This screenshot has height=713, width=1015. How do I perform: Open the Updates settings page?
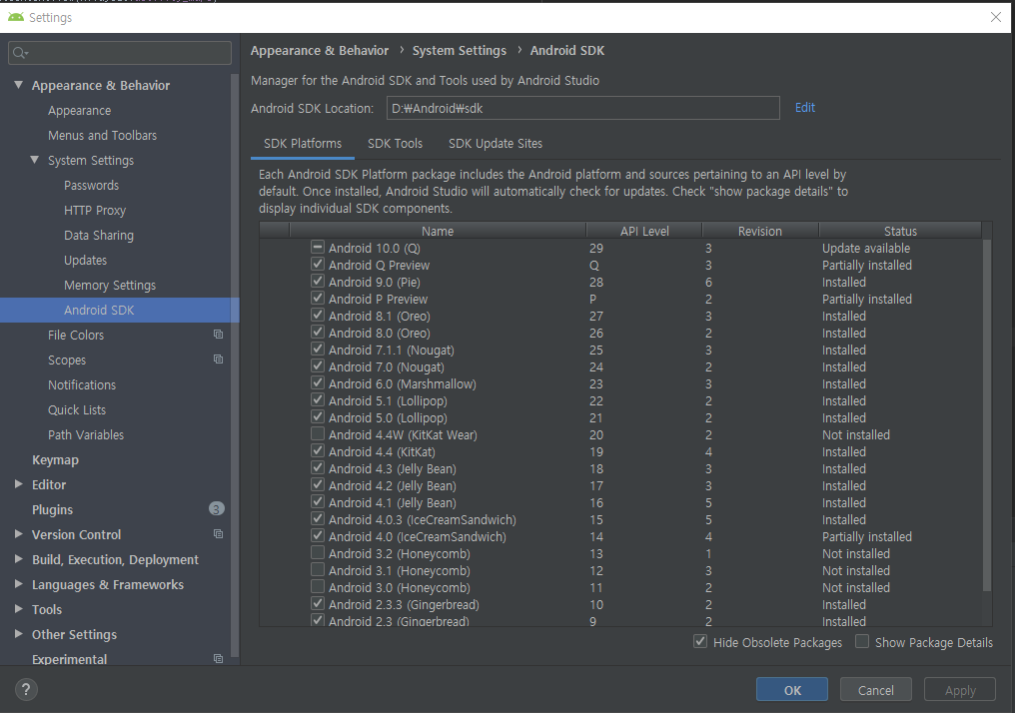85,260
